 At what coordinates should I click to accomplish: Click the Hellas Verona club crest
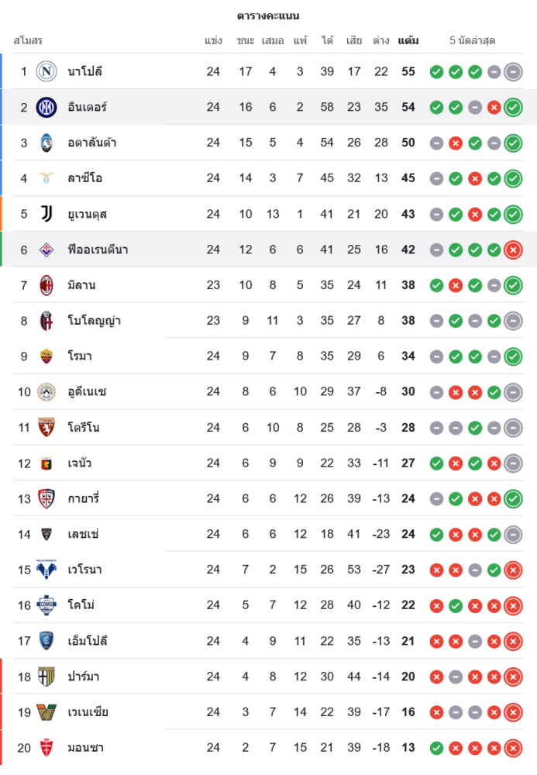pyautogui.click(x=46, y=570)
